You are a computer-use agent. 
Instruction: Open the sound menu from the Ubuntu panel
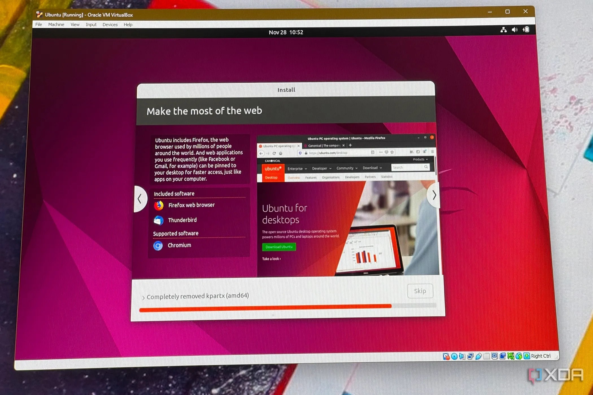514,30
